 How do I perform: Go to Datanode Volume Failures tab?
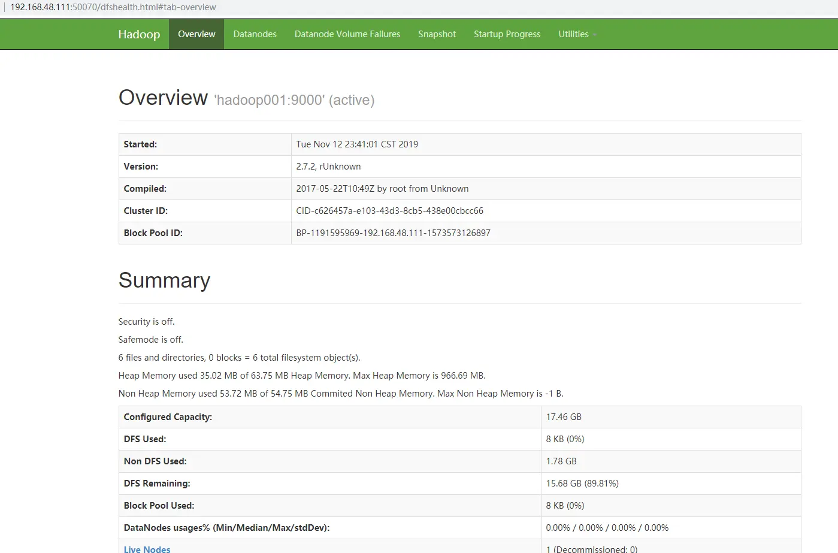tap(347, 34)
